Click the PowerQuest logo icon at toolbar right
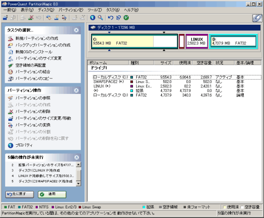264x218 pixels. (257, 18)
